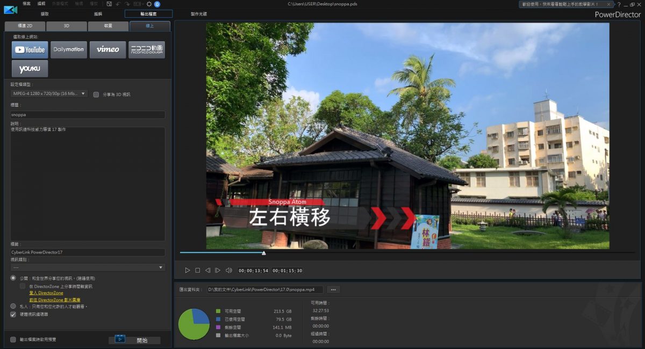645x349 pixels.
Task: Pick Vimeo as the online destination
Action: 107,50
